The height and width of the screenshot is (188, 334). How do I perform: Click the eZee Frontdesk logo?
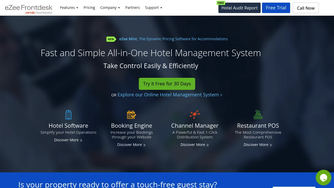point(28,9)
